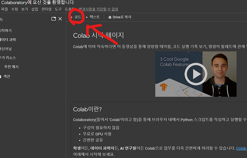Screen dimensions: 247x158
Task: Close the table of contents panel
Action: point(60,19)
